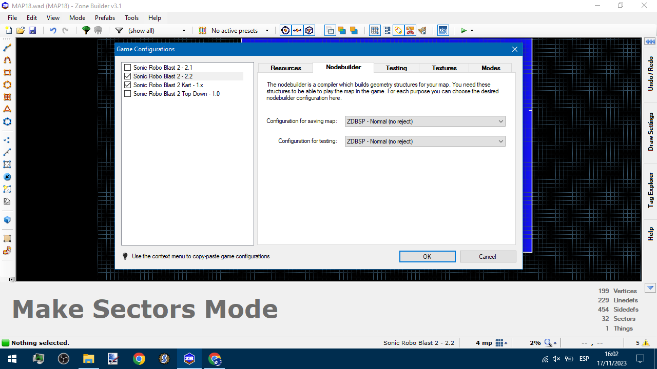This screenshot has width=657, height=369.
Task: Select the Draw Curve tool
Action: 7,60
